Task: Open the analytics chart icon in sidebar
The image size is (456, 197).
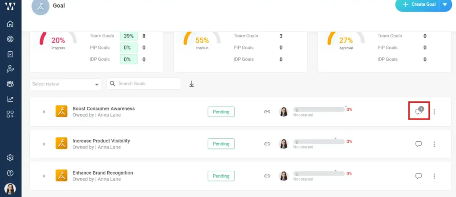Action: [x=10, y=99]
